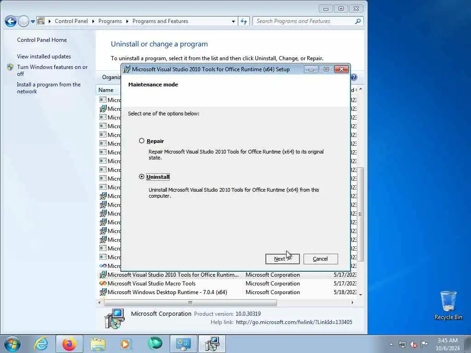Click the vertical scrollbar thumb in programs list
This screenshot has width=471, height=353.
pos(361,214)
